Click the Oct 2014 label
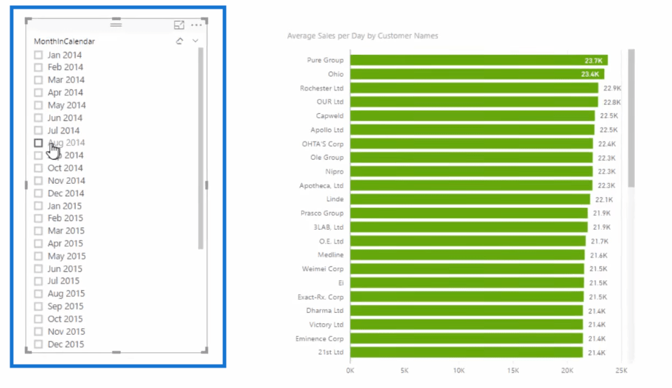 [x=66, y=168]
